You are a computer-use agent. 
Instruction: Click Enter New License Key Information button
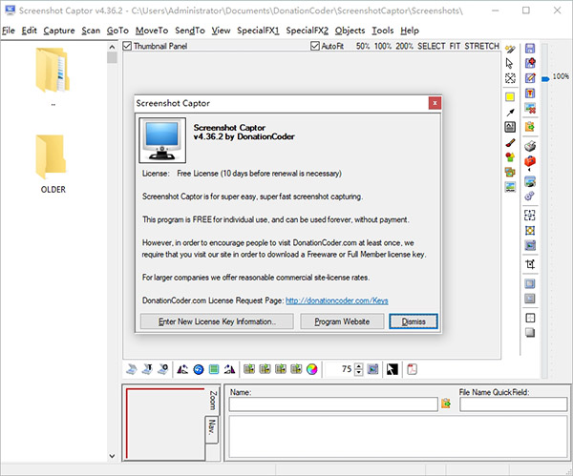point(217,321)
